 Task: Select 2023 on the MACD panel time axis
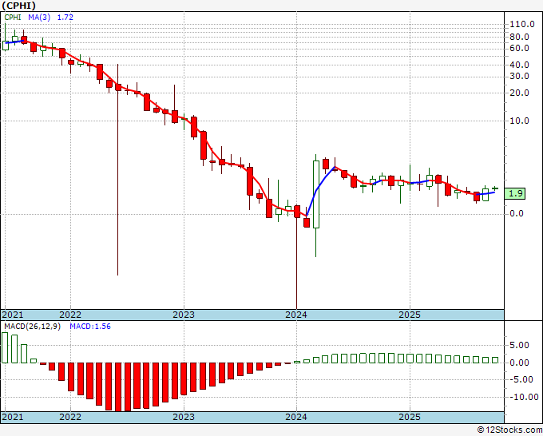click(184, 417)
